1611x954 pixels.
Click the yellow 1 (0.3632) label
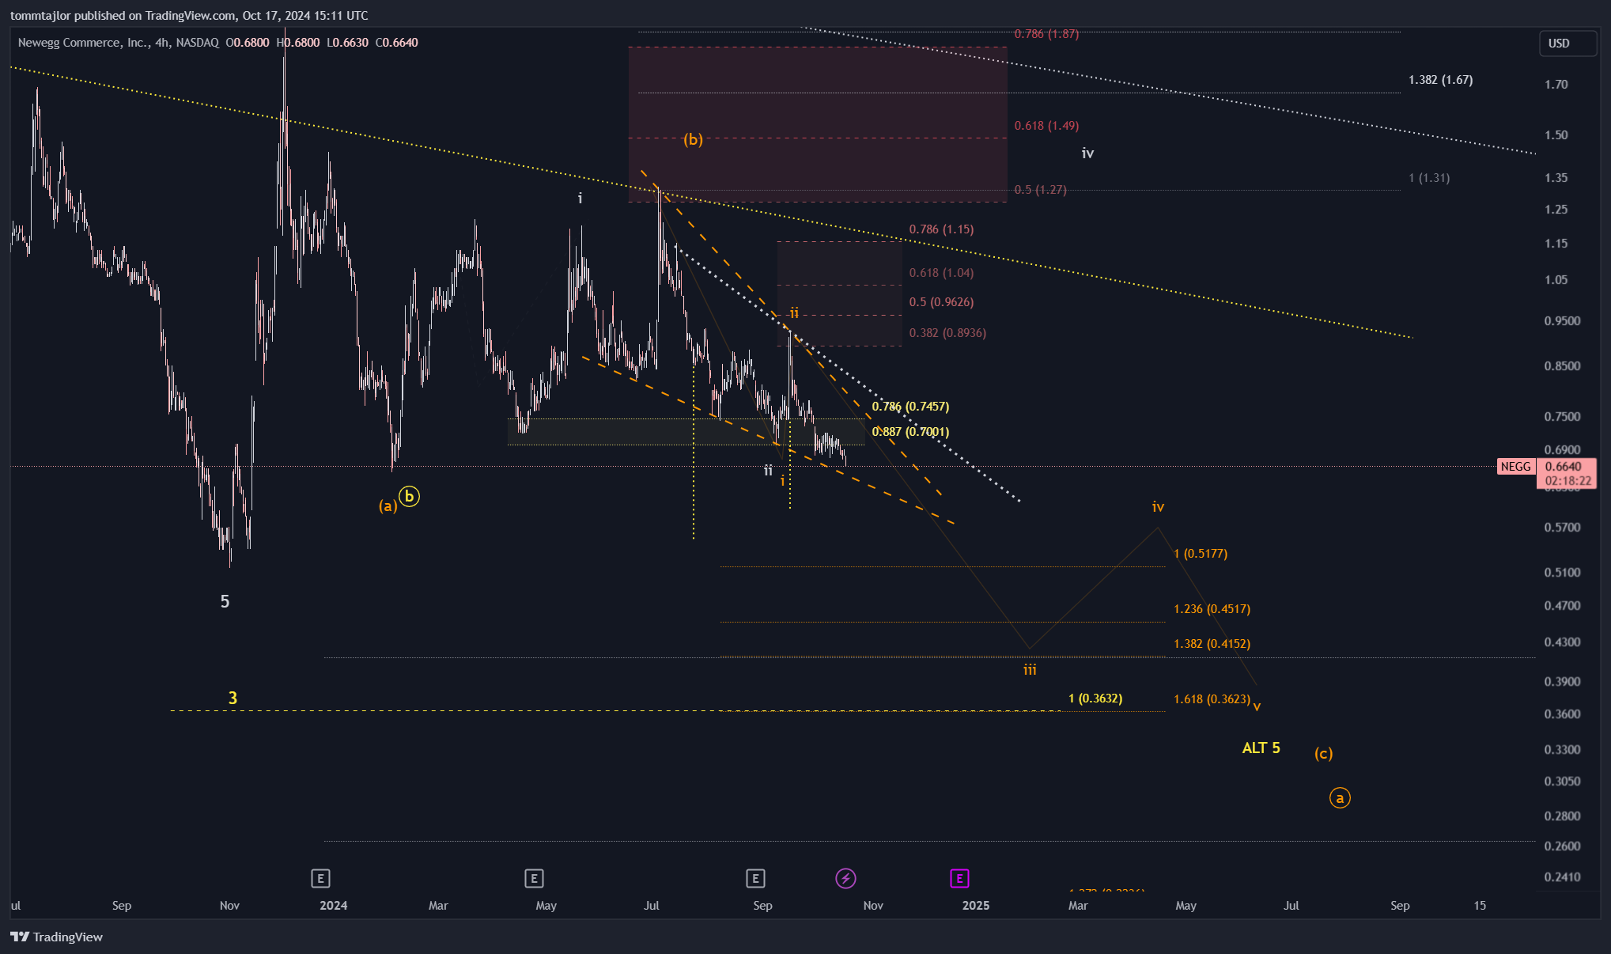pyautogui.click(x=1095, y=698)
